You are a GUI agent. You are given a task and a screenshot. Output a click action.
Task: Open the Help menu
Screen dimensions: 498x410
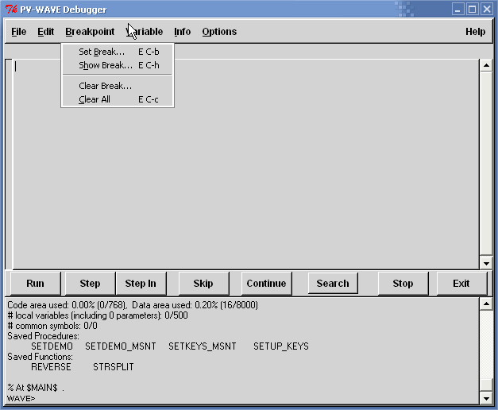pos(475,32)
